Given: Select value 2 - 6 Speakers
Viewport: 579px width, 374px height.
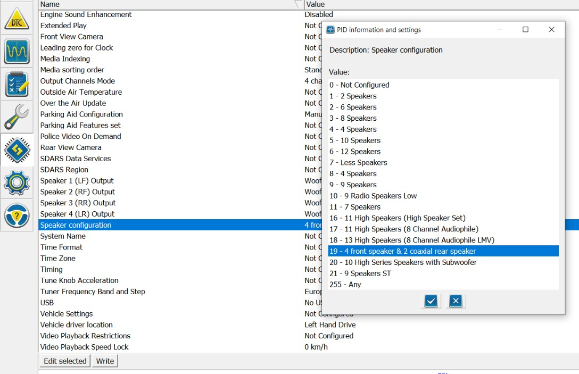Looking at the screenshot, I should [443, 107].
